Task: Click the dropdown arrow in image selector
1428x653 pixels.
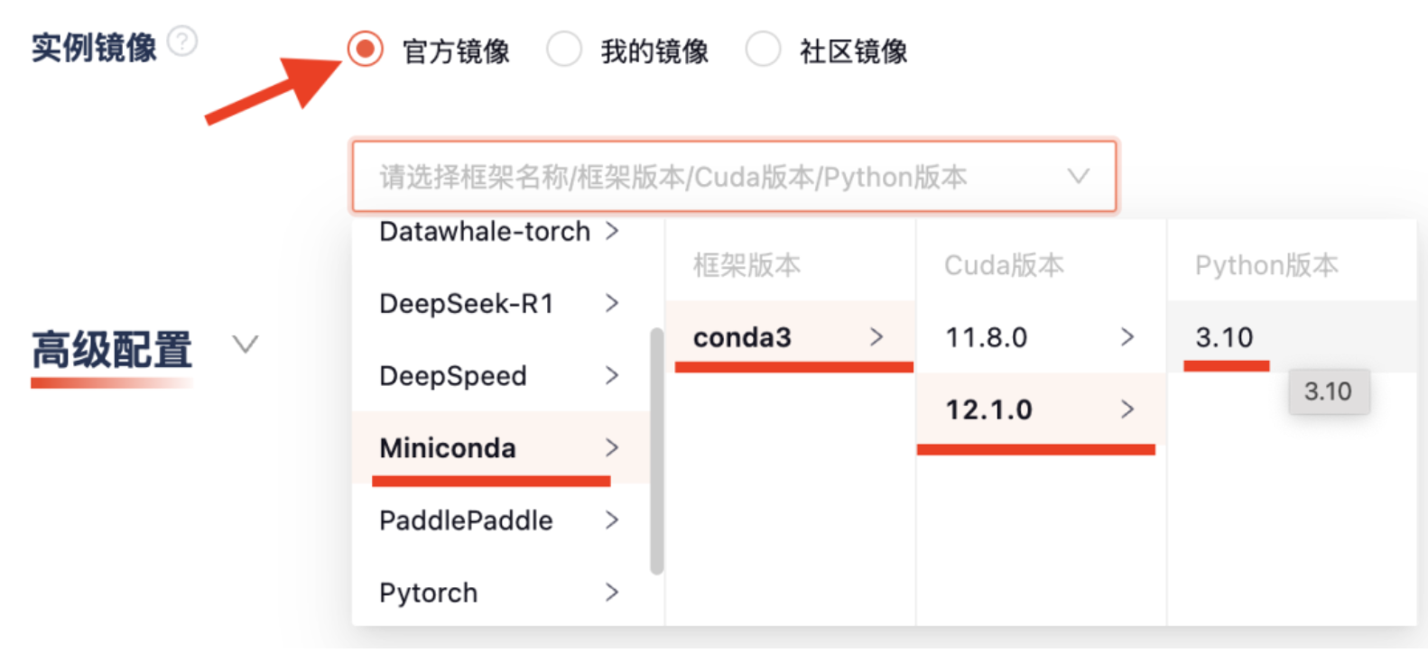Action: click(1078, 176)
